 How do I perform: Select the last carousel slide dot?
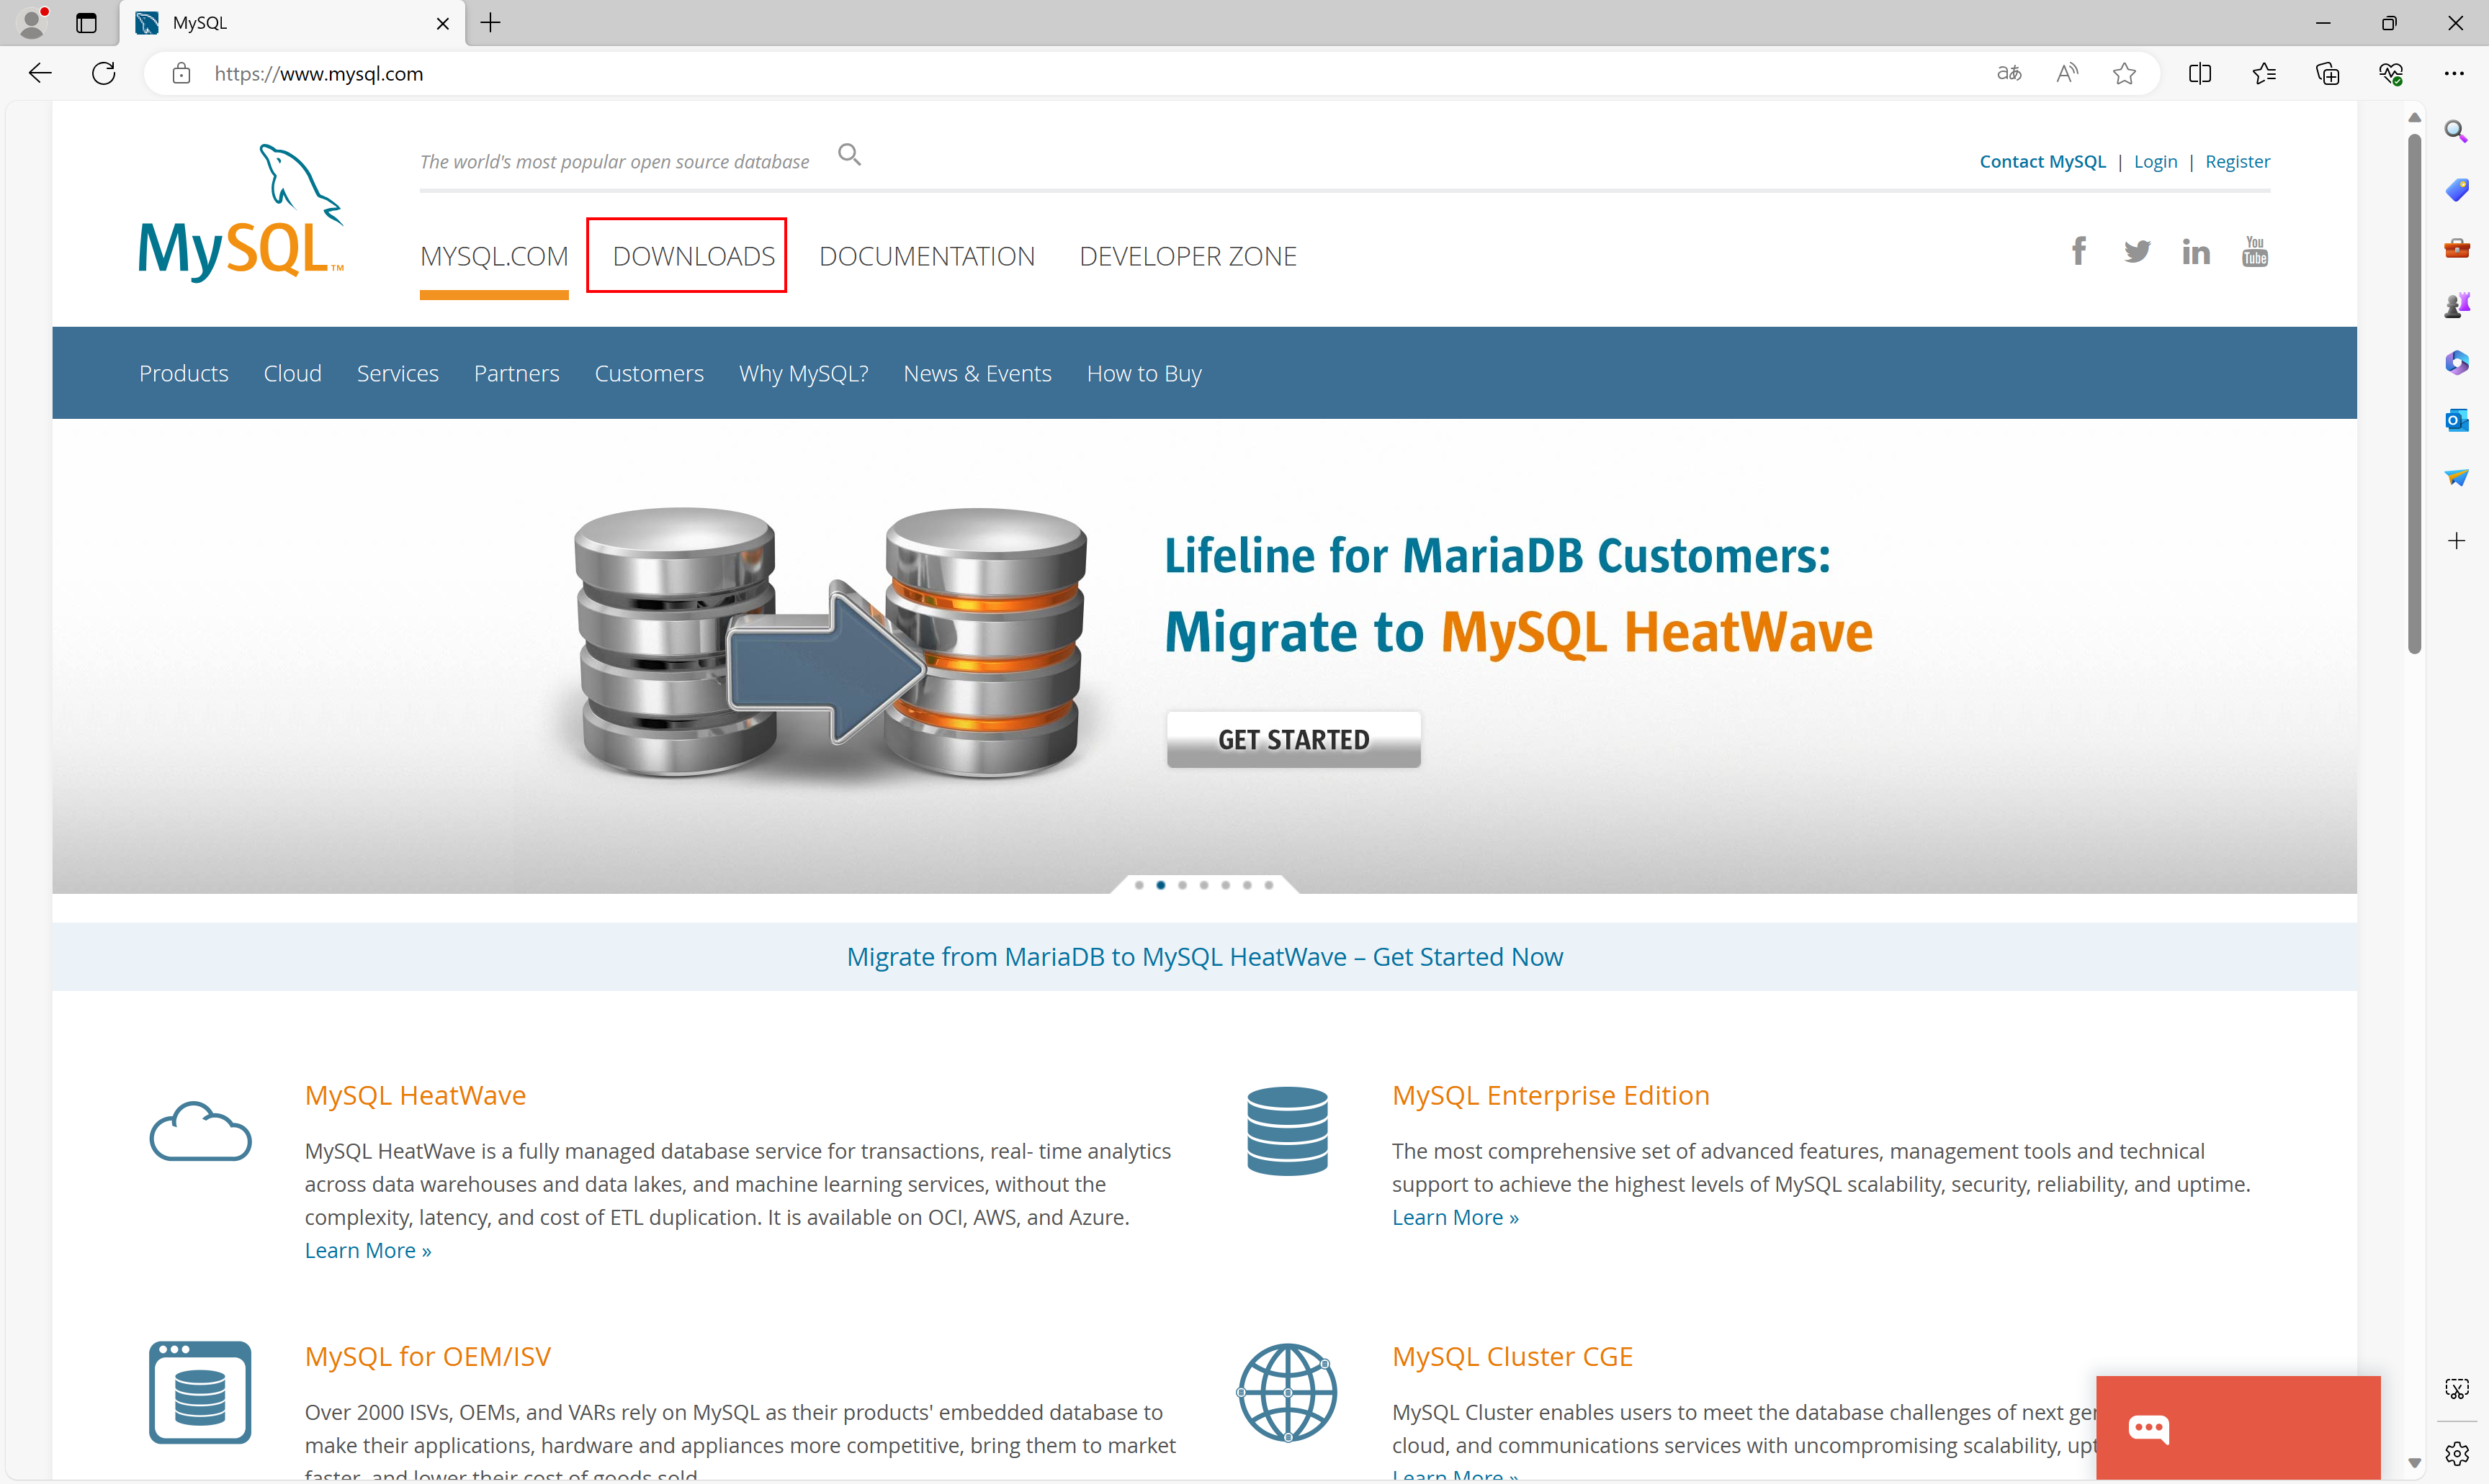coord(1268,885)
